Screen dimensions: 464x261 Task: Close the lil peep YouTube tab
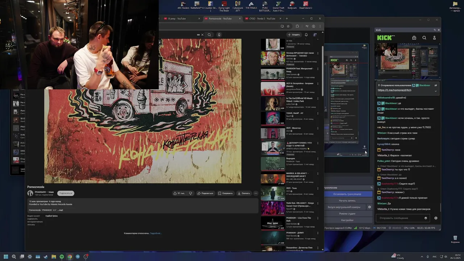199,18
